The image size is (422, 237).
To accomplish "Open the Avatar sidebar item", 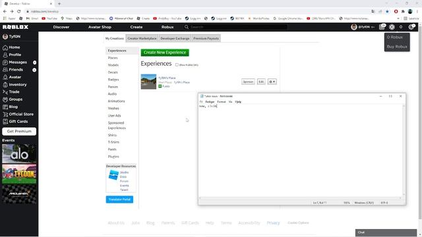I will pyautogui.click(x=12, y=77).
